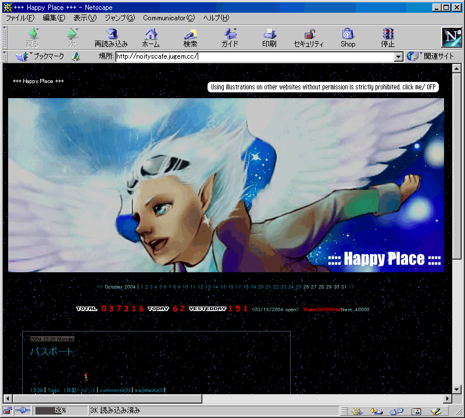
Task: Click the vertical scrollbar thumb
Action: click(x=457, y=166)
